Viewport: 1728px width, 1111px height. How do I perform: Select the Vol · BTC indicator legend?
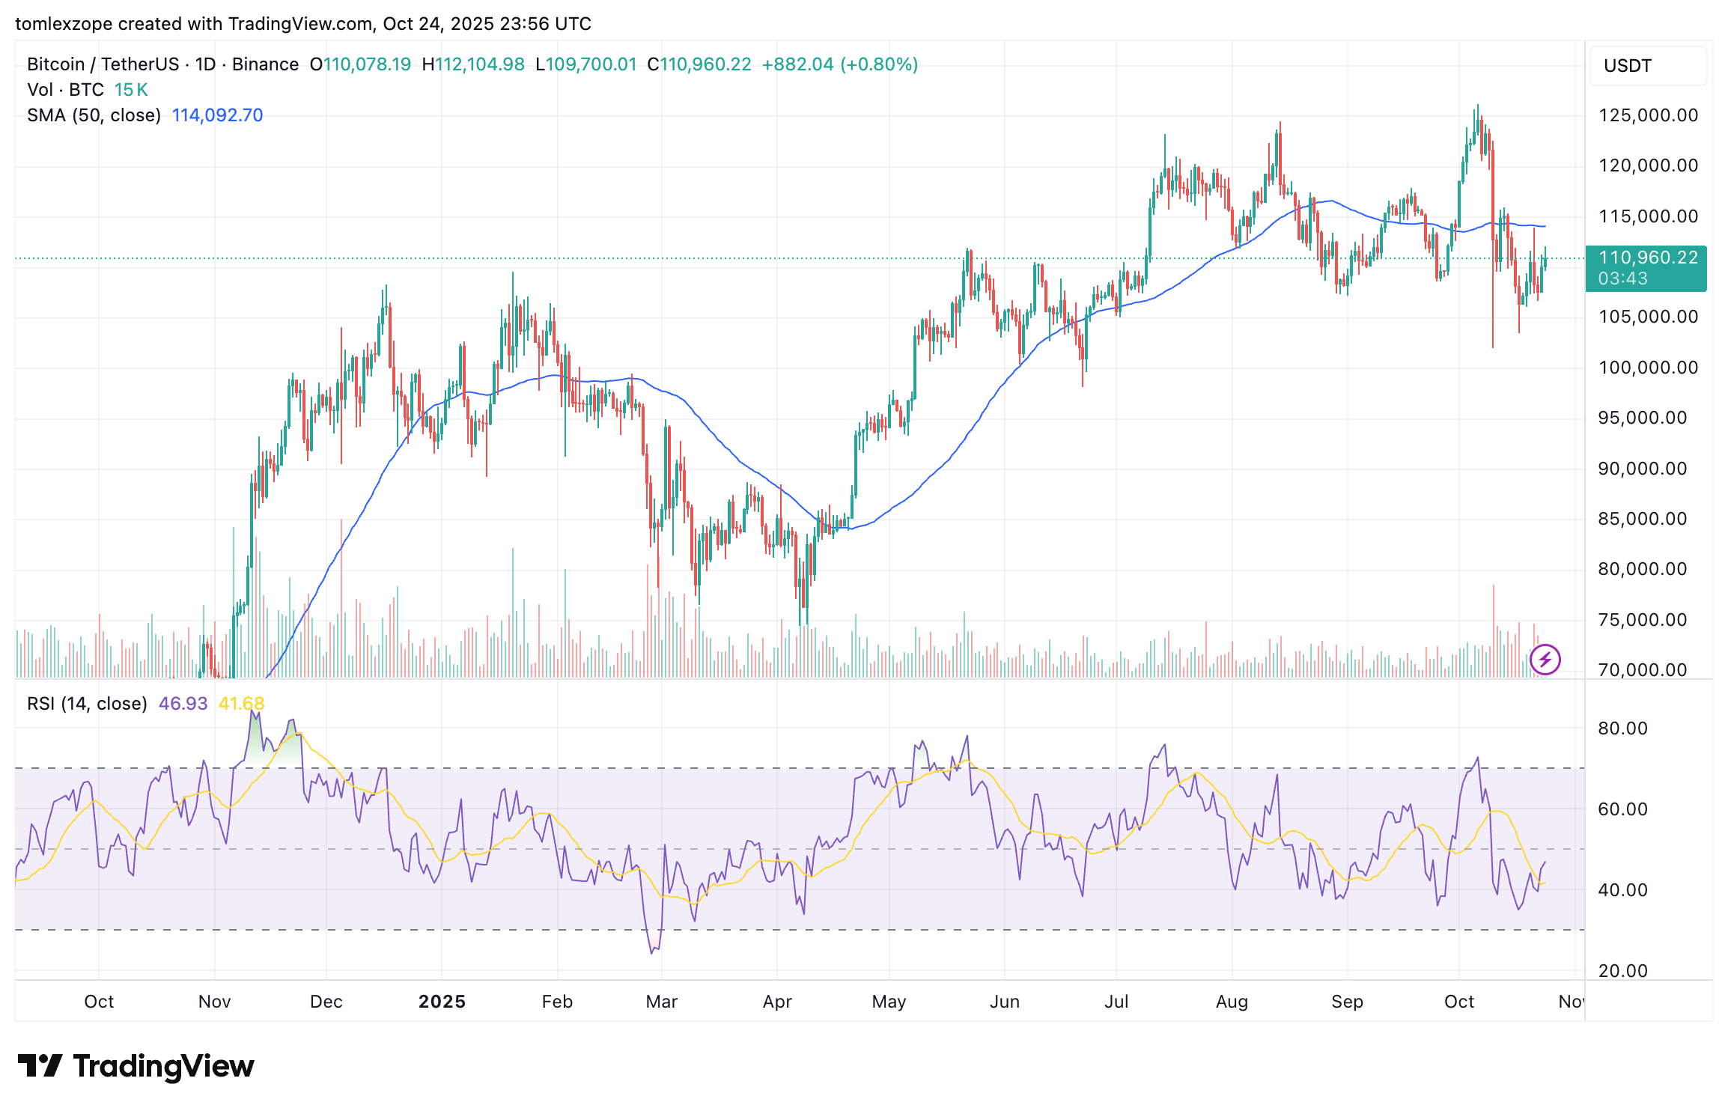tap(65, 90)
